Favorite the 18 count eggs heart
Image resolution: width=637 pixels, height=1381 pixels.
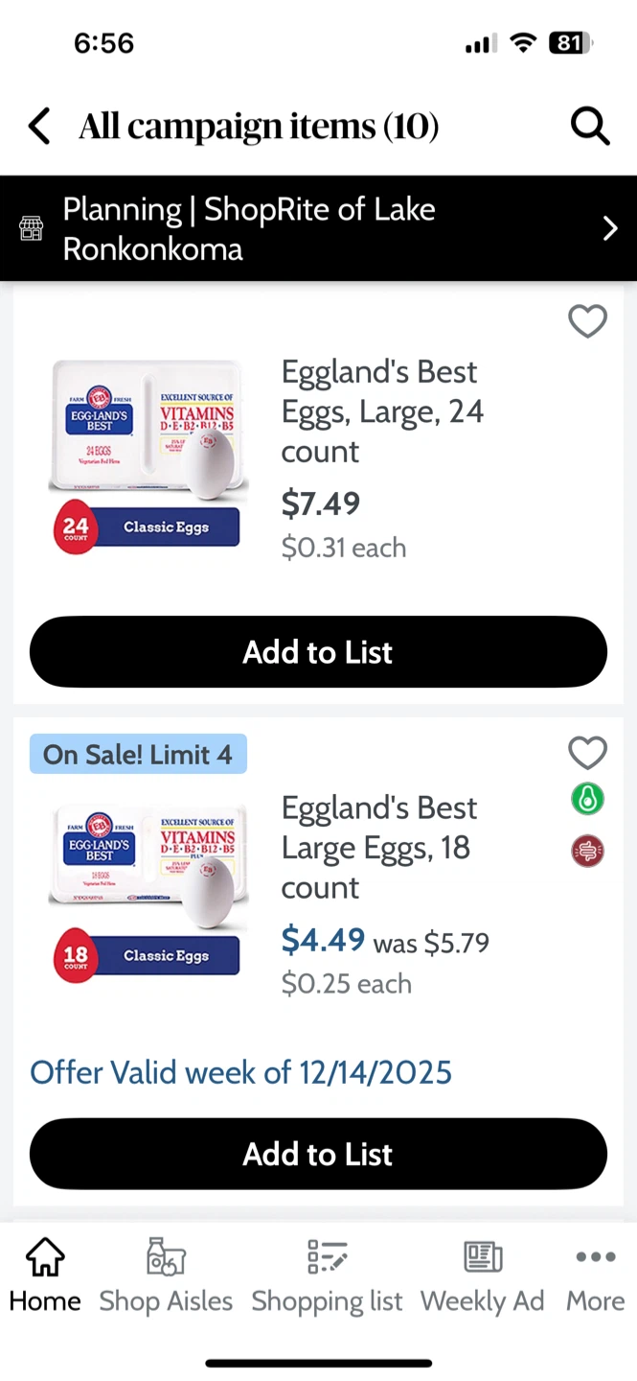[587, 753]
